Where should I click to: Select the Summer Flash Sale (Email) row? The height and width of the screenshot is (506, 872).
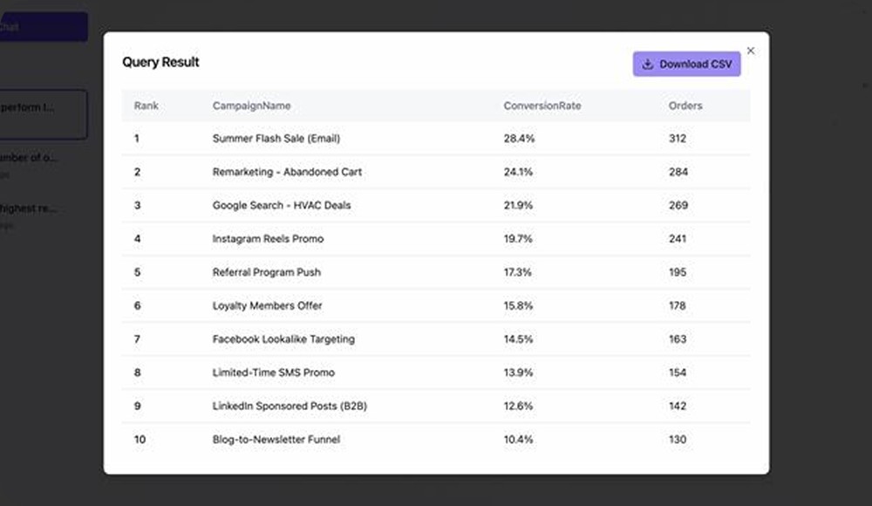click(276, 139)
